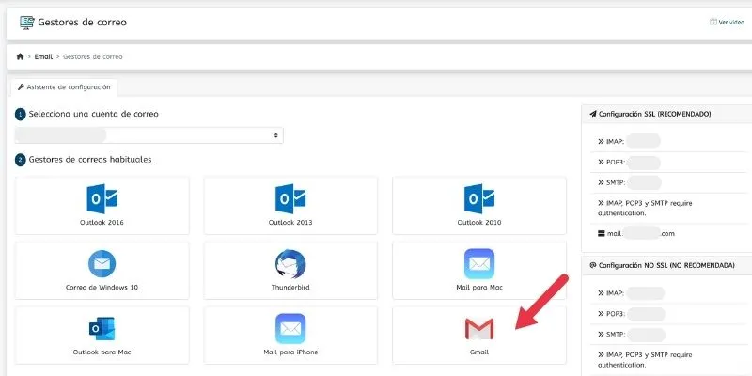Click the Ver video icon
This screenshot has height=376, width=752.
coord(713,22)
